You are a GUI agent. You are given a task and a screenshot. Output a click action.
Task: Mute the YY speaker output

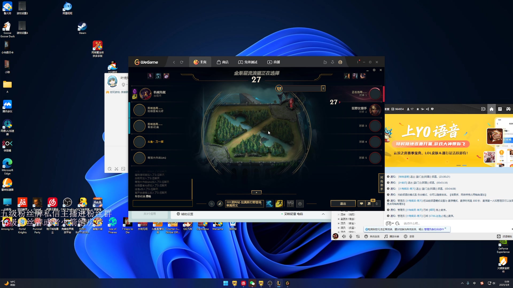[x=344, y=237]
